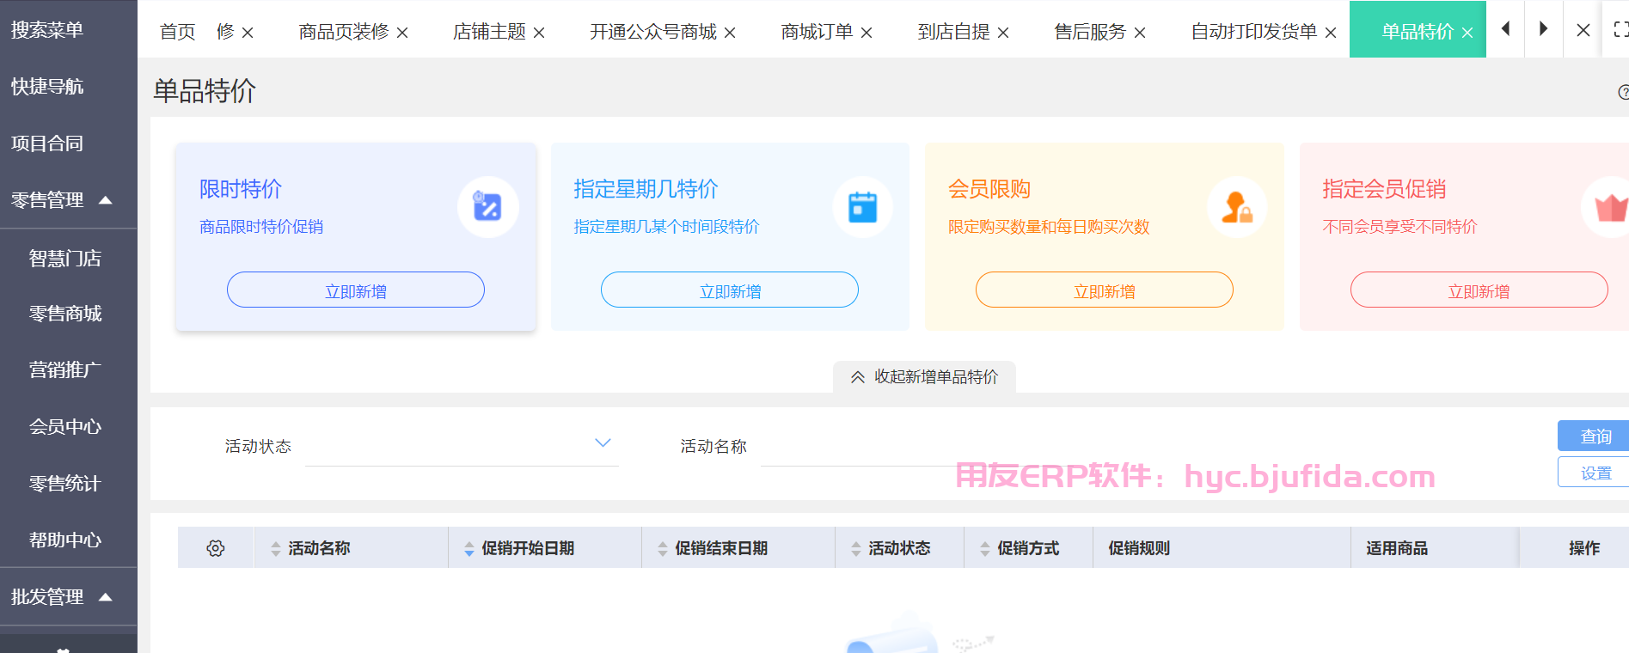Open help question mark icon
Viewport: 1629px width, 653px height.
(1624, 92)
